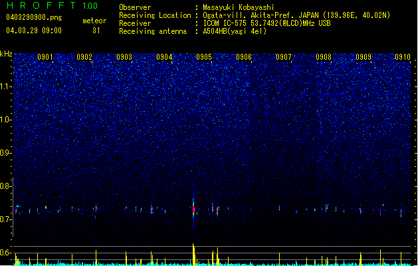This screenshot has height=266, width=418.
Task: Click the 0909 time marker
Action: tap(364, 57)
